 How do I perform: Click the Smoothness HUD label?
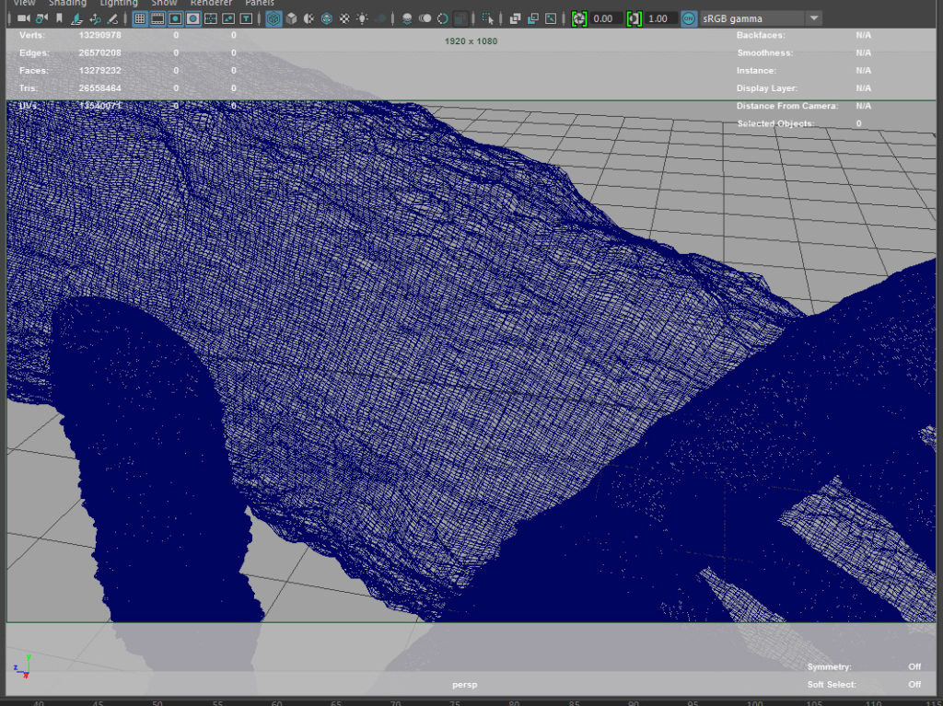coord(765,52)
